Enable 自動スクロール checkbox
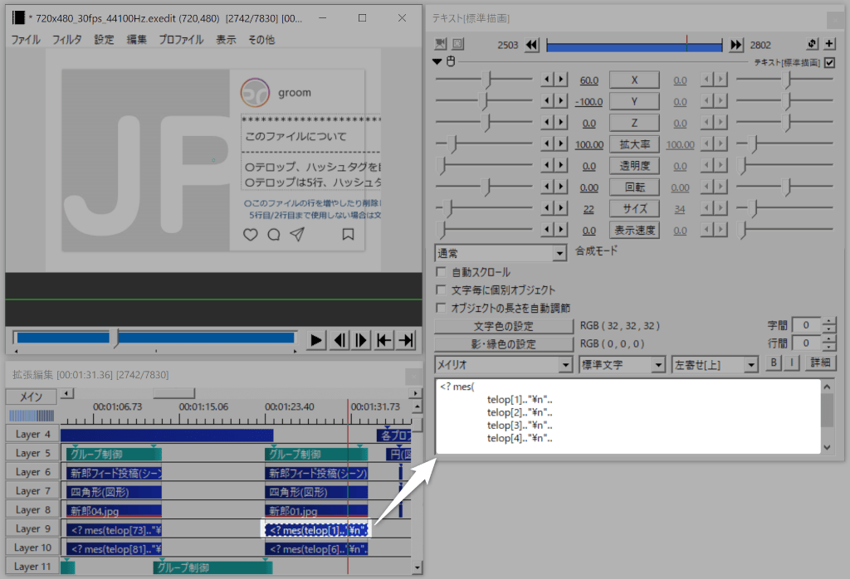The image size is (850, 579). (442, 272)
